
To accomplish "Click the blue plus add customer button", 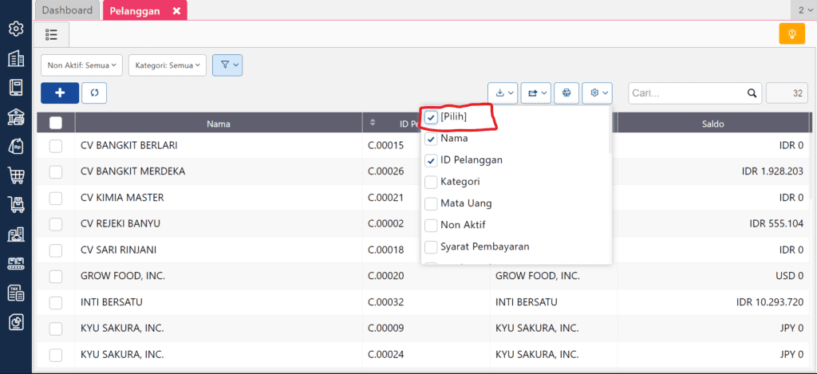I will [x=60, y=93].
